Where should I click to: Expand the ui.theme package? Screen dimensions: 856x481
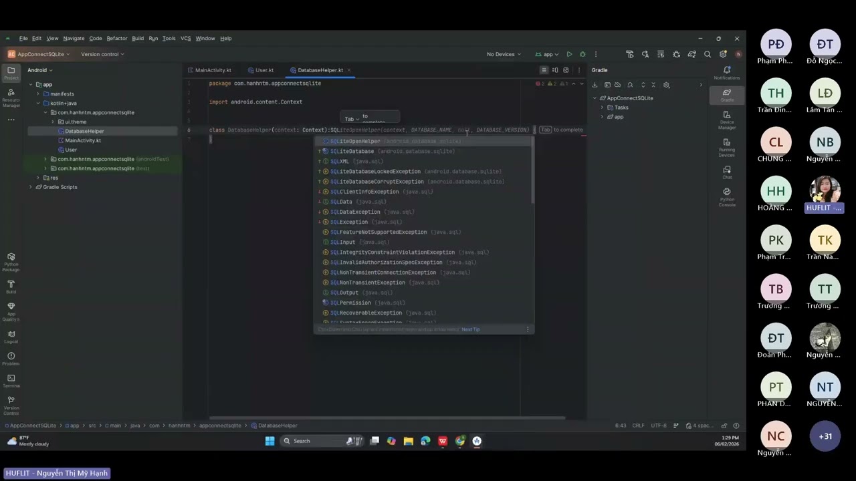click(x=53, y=122)
